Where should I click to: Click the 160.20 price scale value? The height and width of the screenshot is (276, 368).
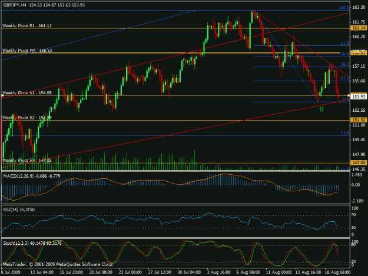pos(359,37)
